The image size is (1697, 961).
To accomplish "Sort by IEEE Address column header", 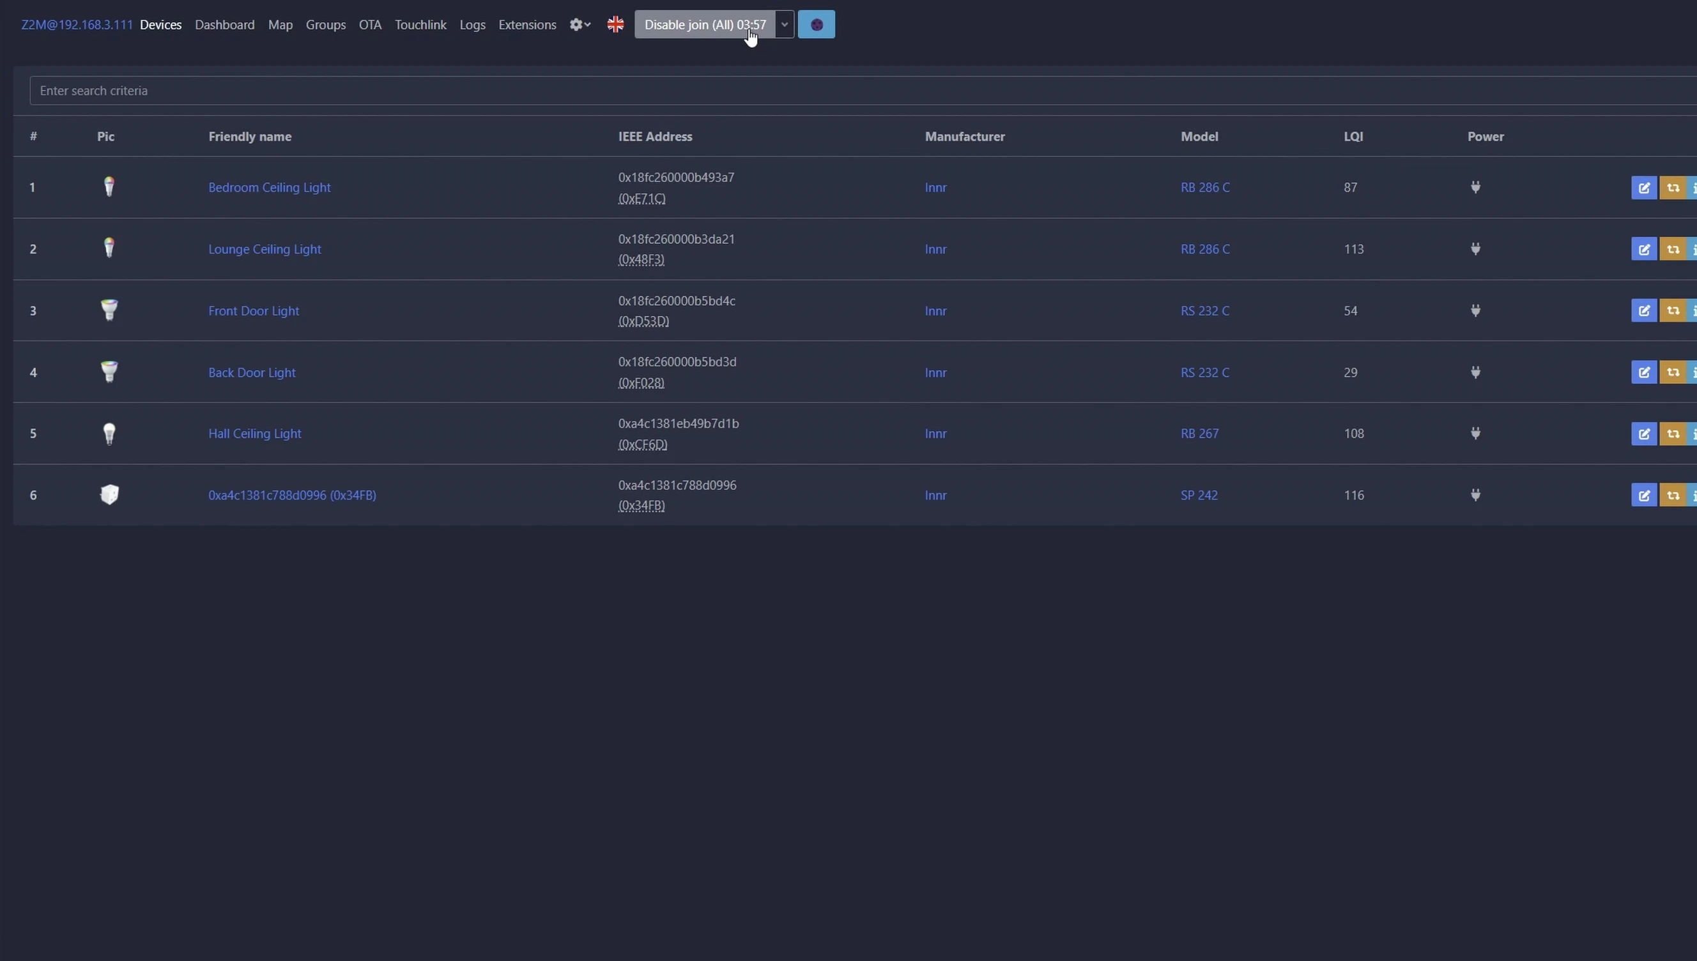I will [x=655, y=137].
